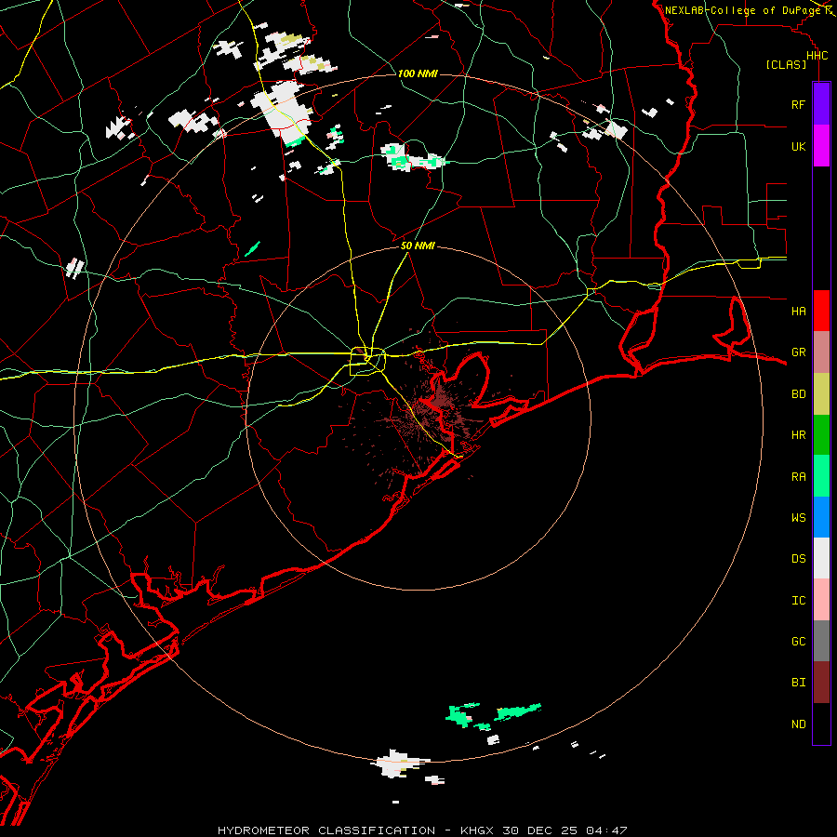The width and height of the screenshot is (837, 837).
Task: Click the brown biological echo cluster at the radar site
Action: [x=435, y=408]
